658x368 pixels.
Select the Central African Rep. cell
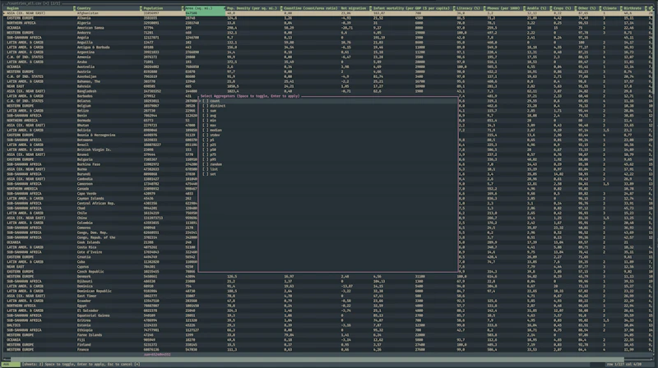[x=95, y=203]
